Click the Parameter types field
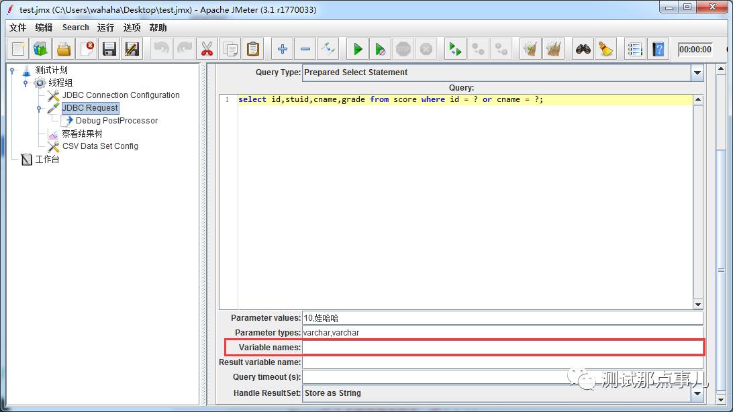 coord(503,333)
